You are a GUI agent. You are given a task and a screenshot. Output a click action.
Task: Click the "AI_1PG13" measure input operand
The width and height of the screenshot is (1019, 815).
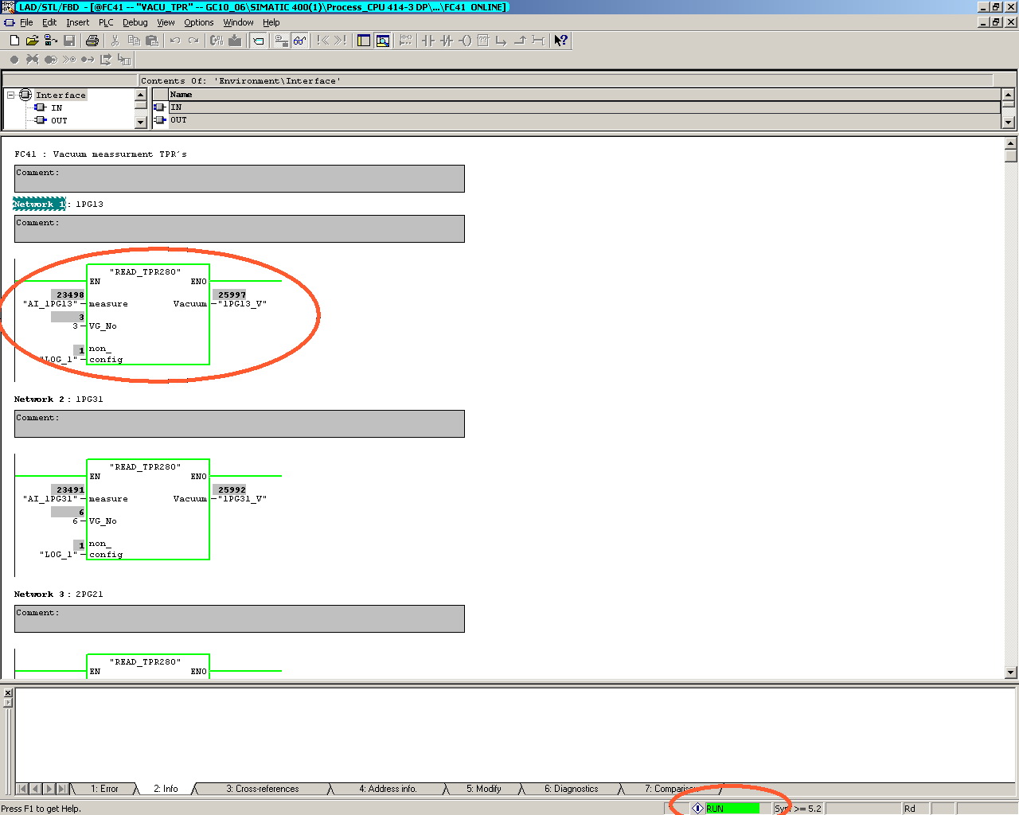[x=50, y=304]
